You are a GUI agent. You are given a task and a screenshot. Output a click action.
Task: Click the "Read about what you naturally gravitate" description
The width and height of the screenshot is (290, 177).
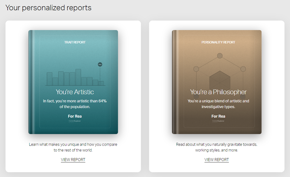(217, 144)
